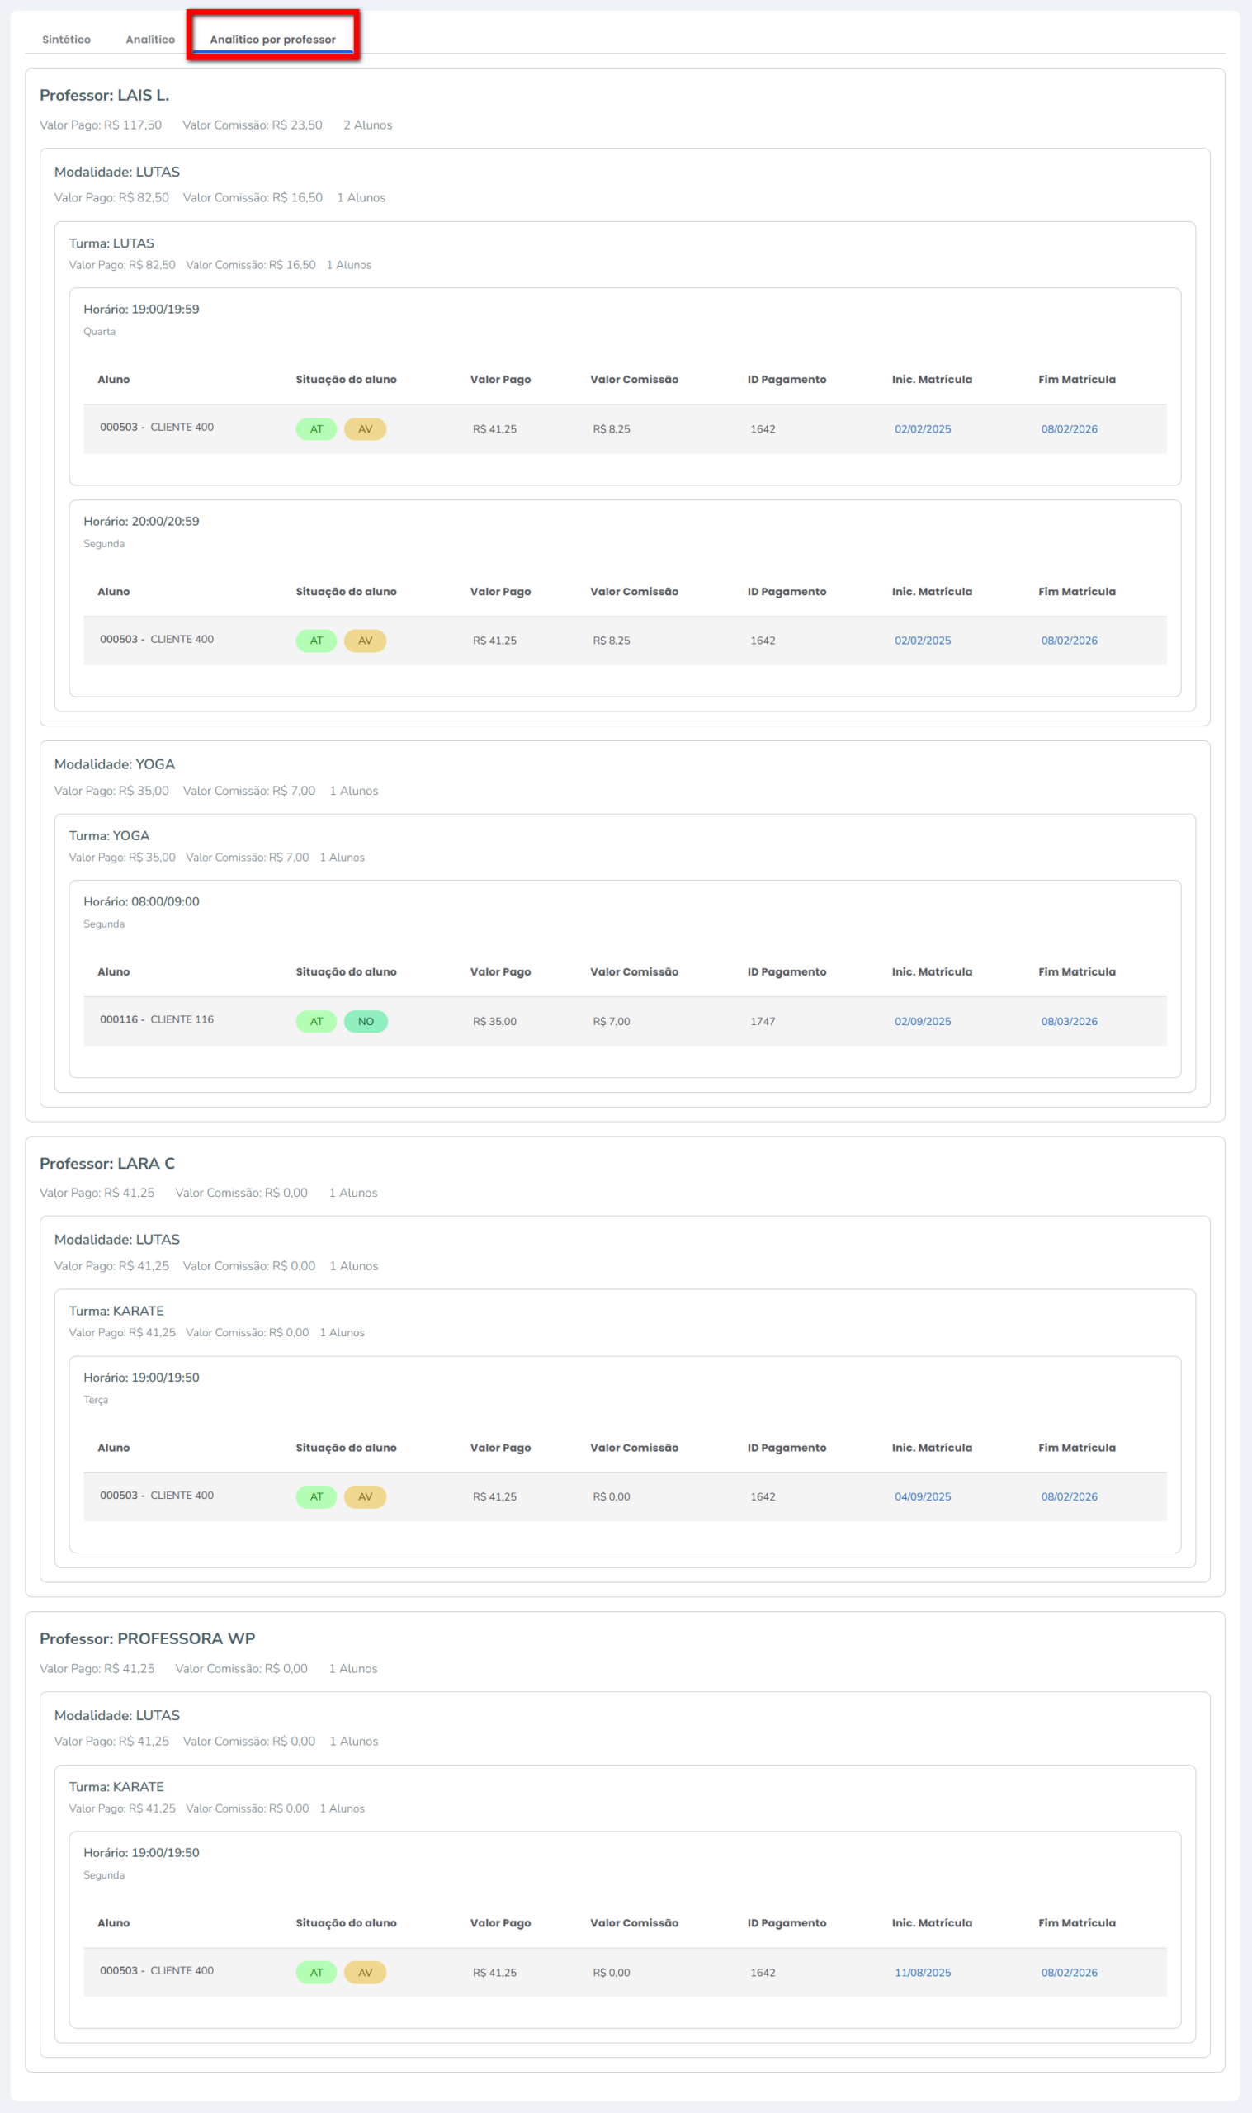Click the Modalidade: YOGA heading
Screen dimensions: 1252x2113
115,764
